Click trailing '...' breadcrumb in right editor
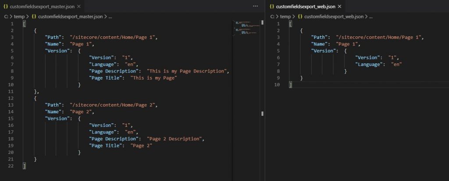 click(x=371, y=16)
